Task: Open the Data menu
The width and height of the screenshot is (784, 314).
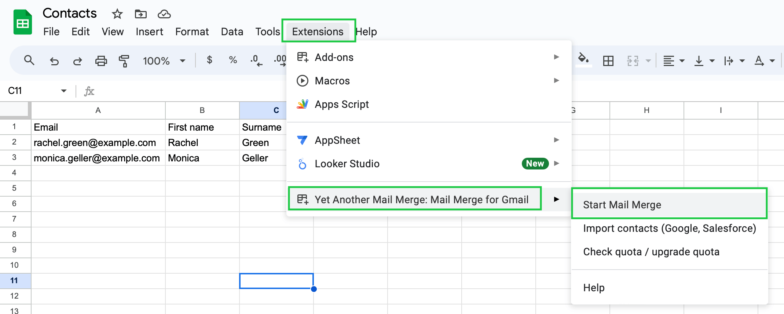Action: pos(232,32)
